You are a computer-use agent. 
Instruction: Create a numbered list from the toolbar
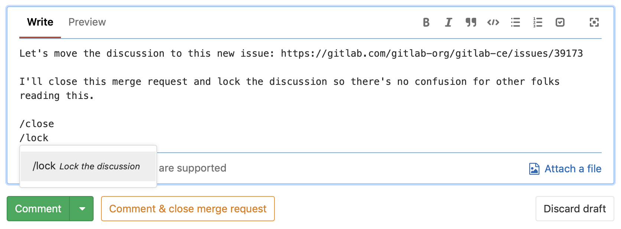(x=538, y=22)
